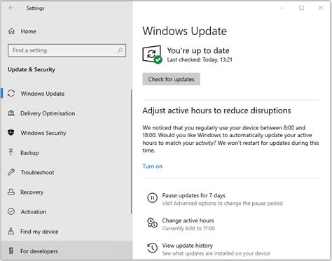Click the Home house icon
The height and width of the screenshot is (261, 332).
[11, 31]
